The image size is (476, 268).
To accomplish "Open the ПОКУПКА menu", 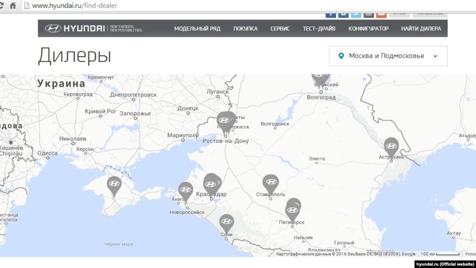I will (245, 29).
